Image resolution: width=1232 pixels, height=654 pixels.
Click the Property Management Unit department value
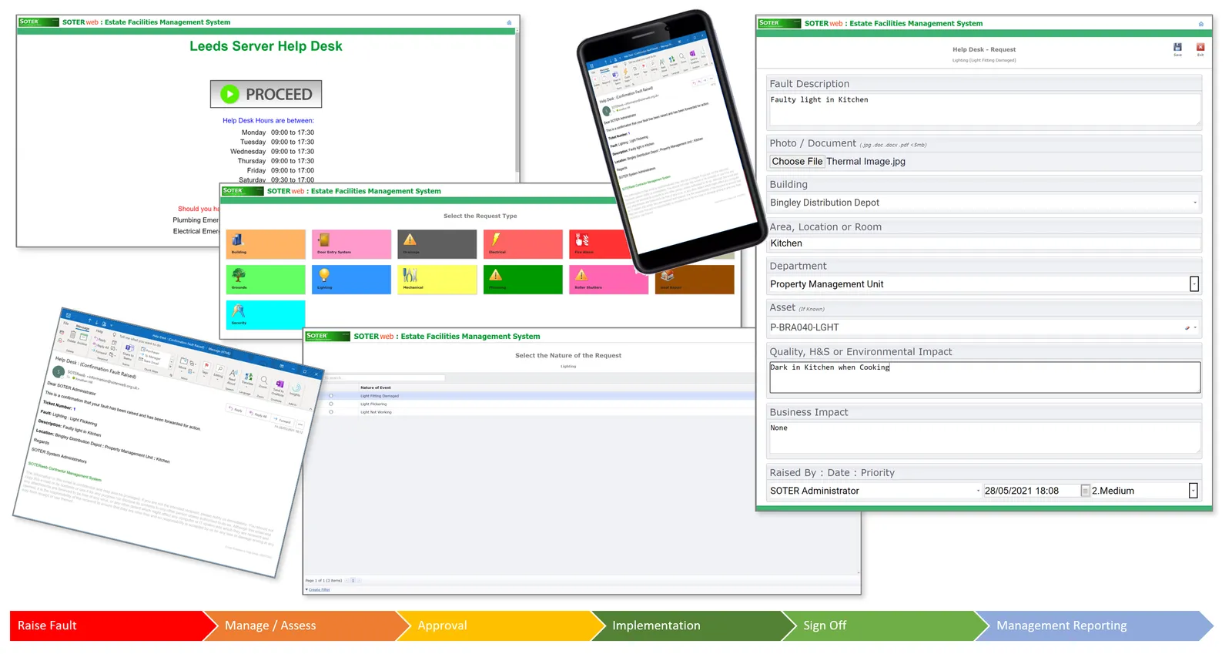(x=826, y=284)
